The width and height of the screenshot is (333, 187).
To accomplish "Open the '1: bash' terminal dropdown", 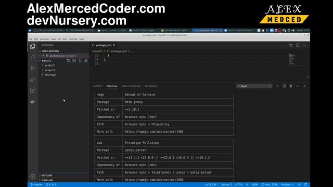I will (x=254, y=86).
